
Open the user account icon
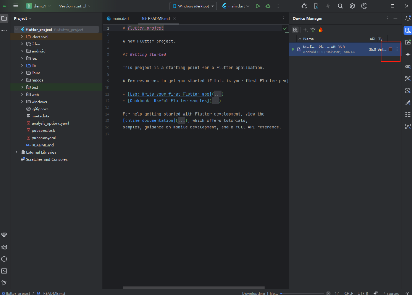point(364,6)
